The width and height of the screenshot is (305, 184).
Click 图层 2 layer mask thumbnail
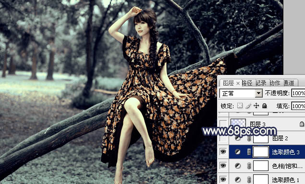point(261,139)
